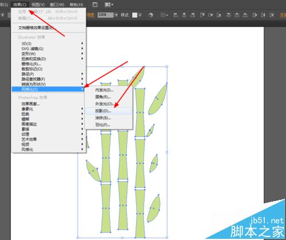Screen dimensions: 286x240
Task: Click the right-middle selection bounding box handle
Action: click(167, 152)
